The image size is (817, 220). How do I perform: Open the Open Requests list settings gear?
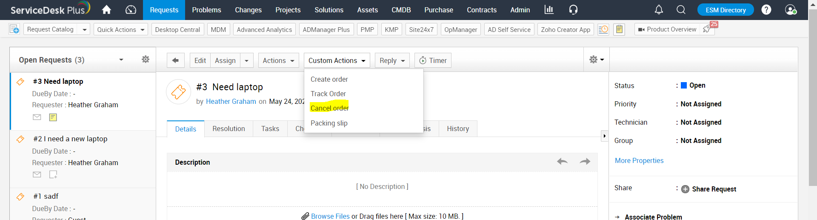point(146,60)
